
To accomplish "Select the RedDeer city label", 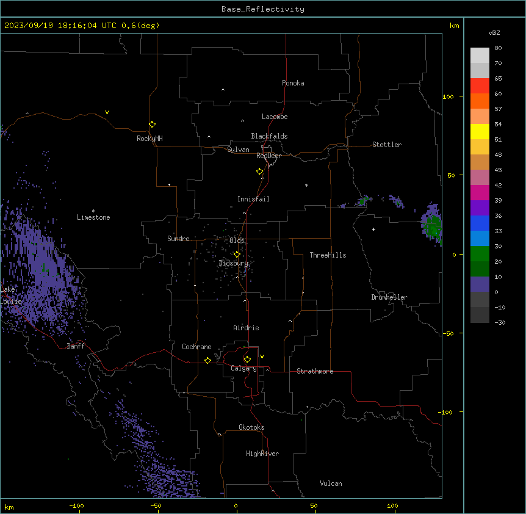I will [x=268, y=156].
